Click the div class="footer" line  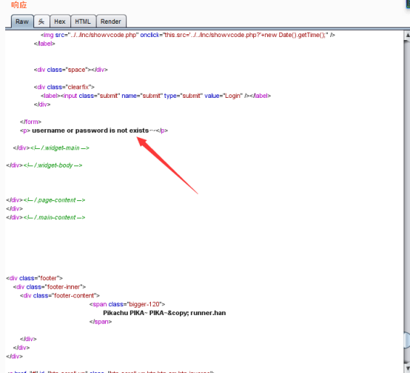pos(34,278)
